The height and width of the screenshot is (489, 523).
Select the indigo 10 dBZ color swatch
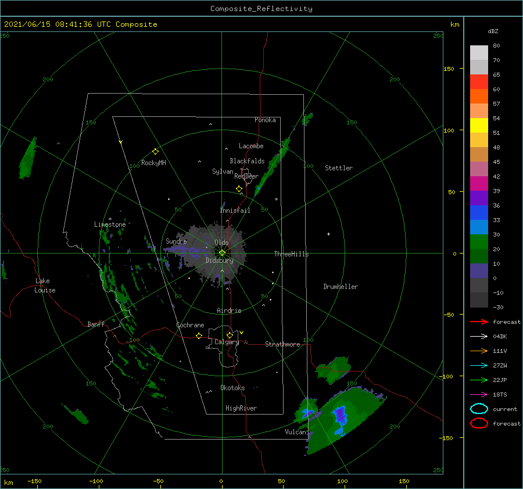tap(479, 271)
